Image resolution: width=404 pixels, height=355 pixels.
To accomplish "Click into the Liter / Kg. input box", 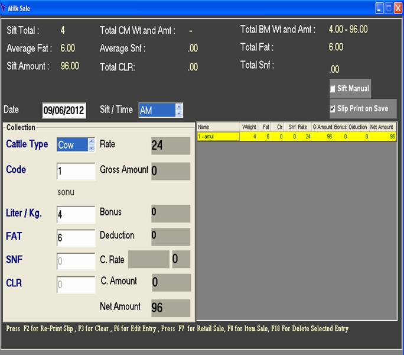I will click(x=76, y=214).
